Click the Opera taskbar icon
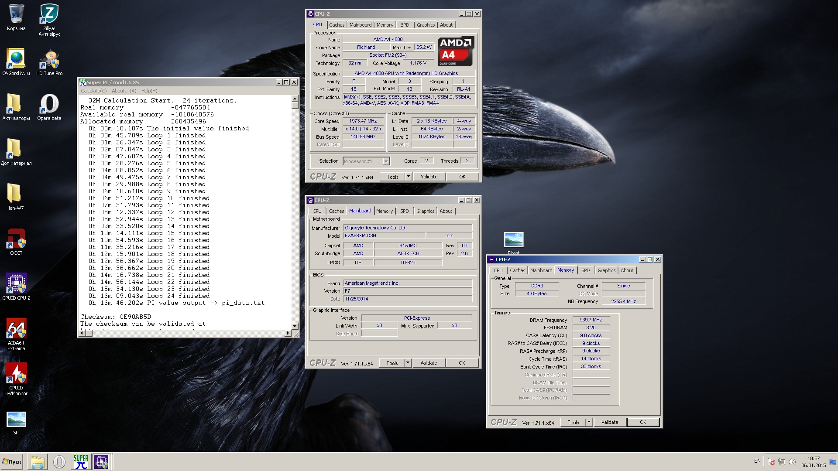Viewport: 838px width, 471px height. (59, 461)
